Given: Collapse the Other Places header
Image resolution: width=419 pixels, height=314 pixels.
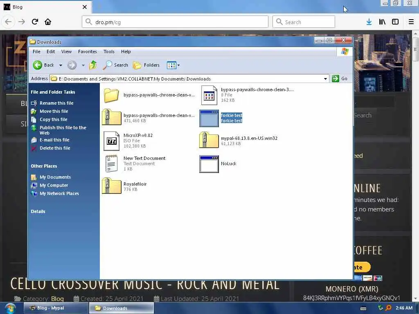Looking at the screenshot, I should [44, 166].
